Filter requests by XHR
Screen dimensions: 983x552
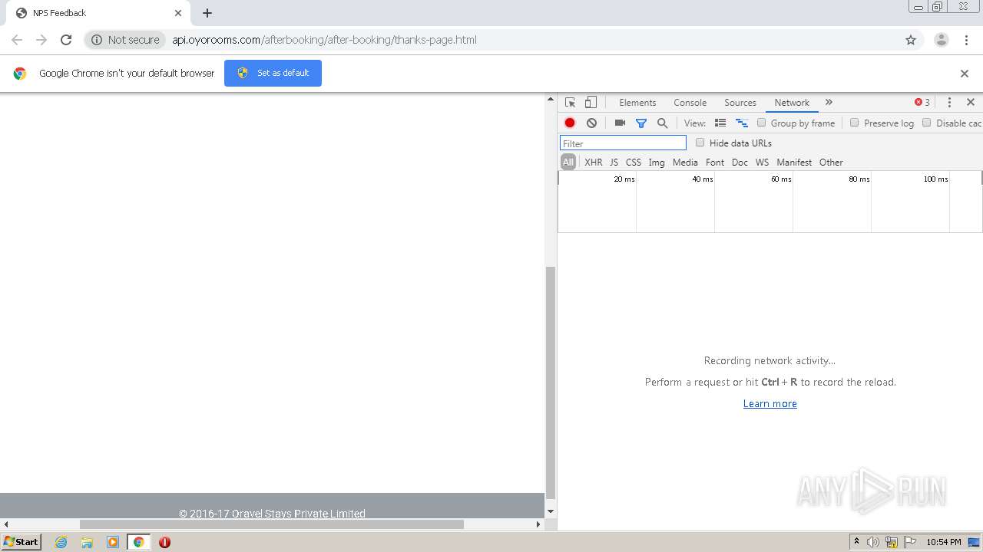[x=594, y=163]
